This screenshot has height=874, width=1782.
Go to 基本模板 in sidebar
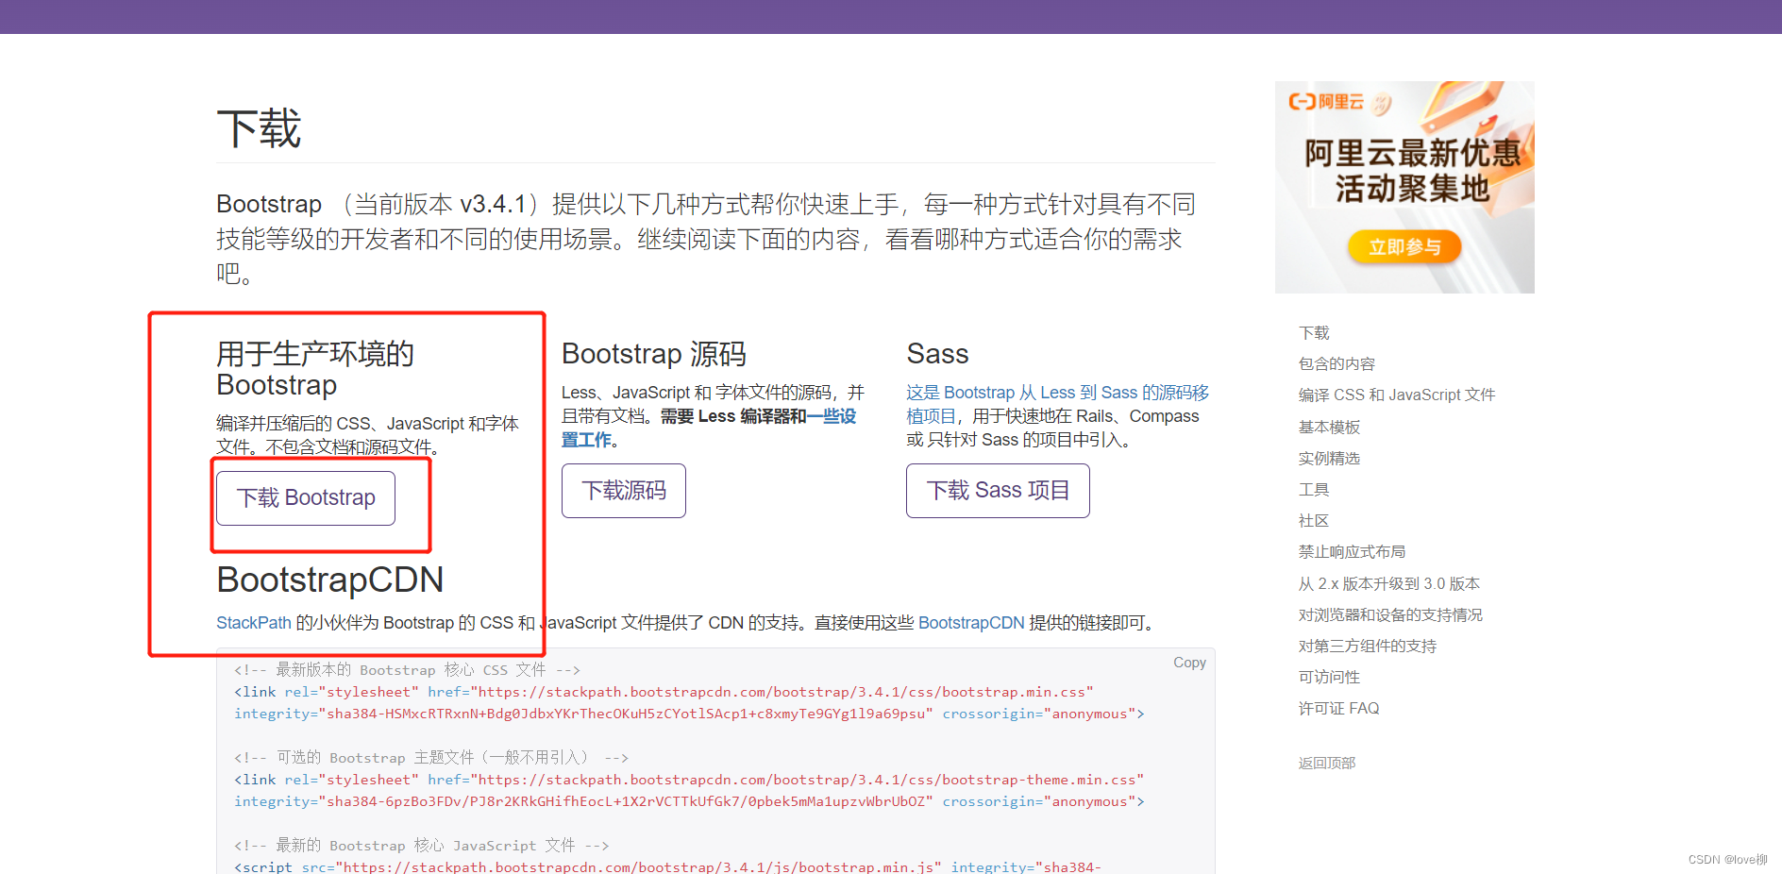(x=1329, y=428)
